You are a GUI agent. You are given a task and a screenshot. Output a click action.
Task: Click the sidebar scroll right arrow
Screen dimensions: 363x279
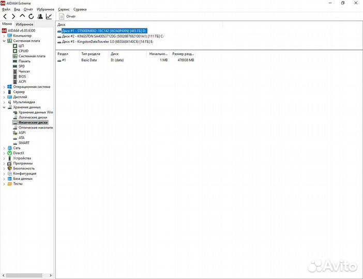[51, 275]
